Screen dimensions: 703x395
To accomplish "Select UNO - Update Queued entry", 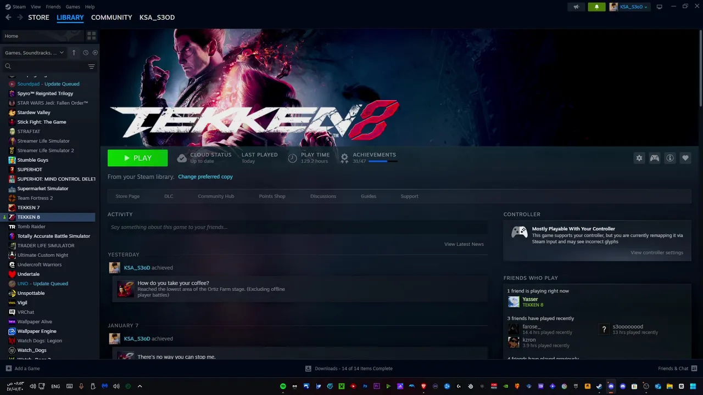I will point(42,284).
